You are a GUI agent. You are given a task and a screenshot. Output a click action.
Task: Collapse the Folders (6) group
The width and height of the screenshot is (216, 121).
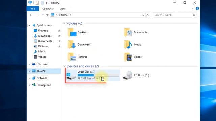point(64,23)
